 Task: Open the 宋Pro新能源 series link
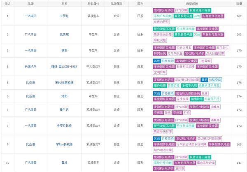coord(64,144)
